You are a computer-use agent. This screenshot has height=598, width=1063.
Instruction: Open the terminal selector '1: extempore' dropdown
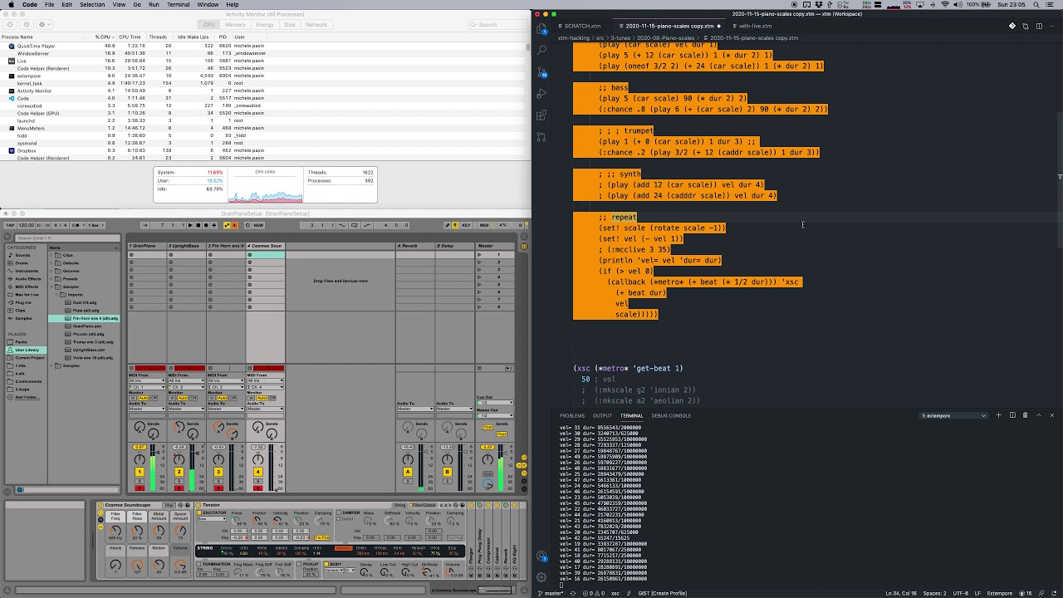953,415
